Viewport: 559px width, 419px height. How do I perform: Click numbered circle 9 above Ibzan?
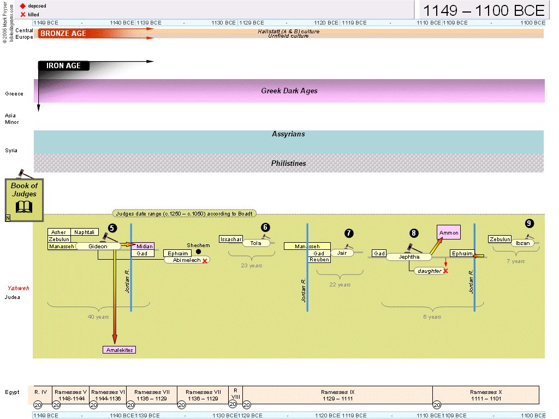pyautogui.click(x=528, y=223)
